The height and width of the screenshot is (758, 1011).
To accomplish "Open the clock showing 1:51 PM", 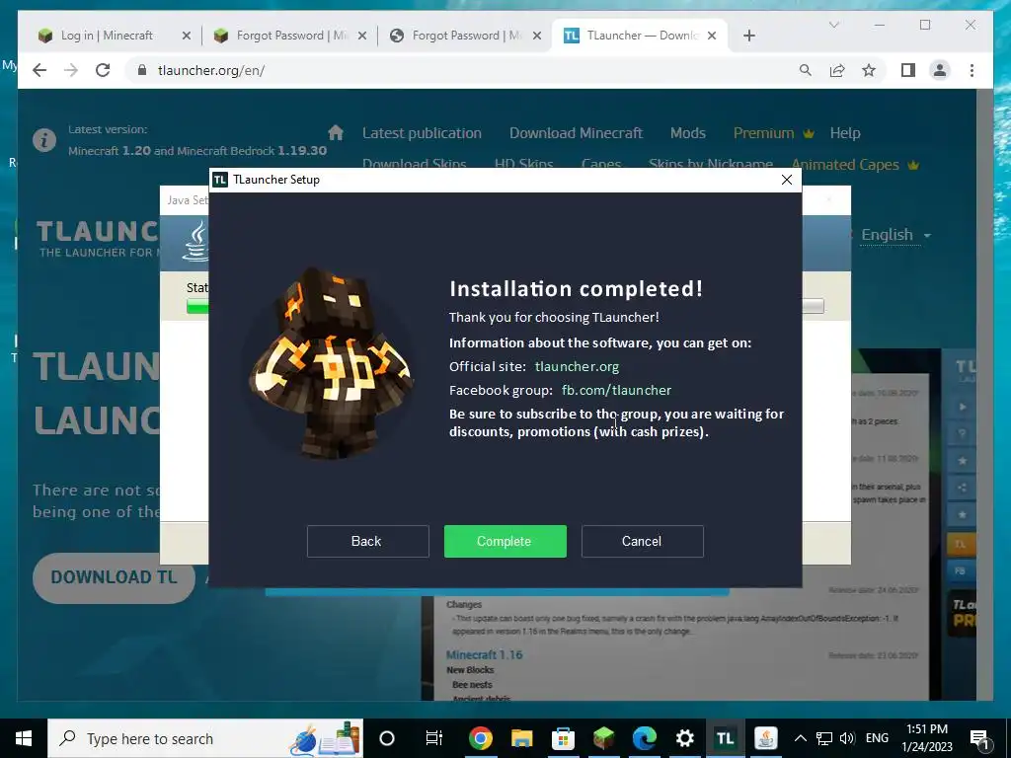I will point(927,738).
